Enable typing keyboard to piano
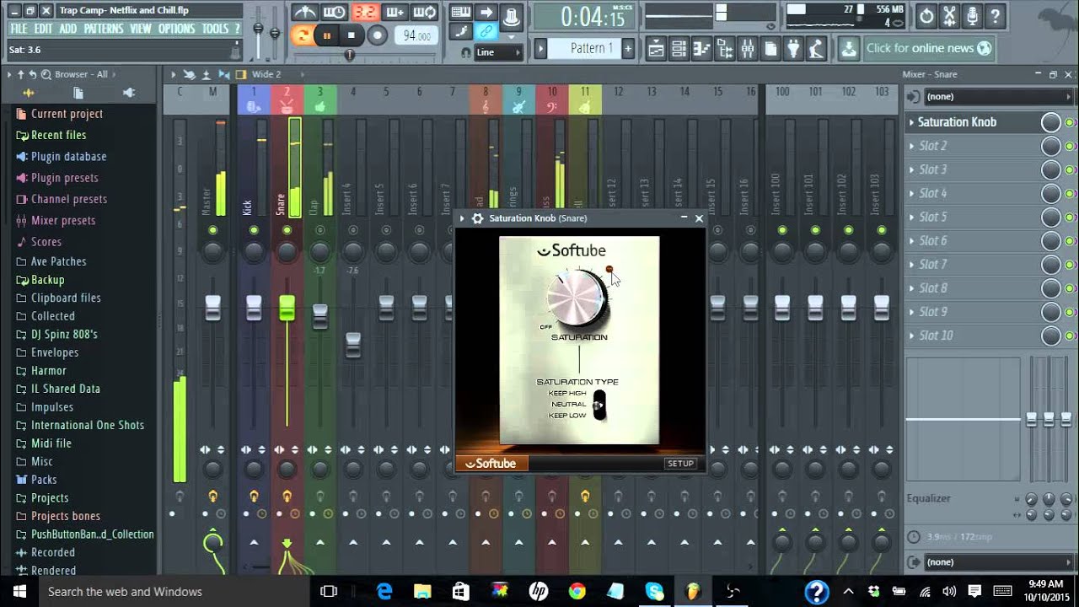Image resolution: width=1079 pixels, height=607 pixels. click(x=460, y=12)
